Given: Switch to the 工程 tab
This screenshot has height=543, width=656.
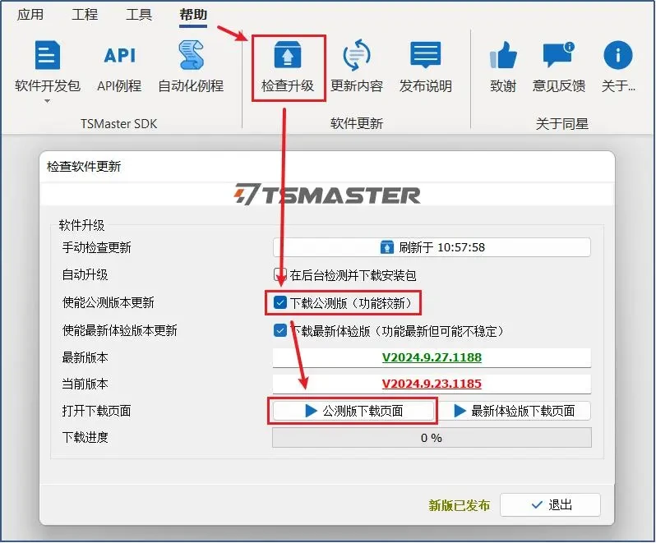Looking at the screenshot, I should tap(85, 15).
